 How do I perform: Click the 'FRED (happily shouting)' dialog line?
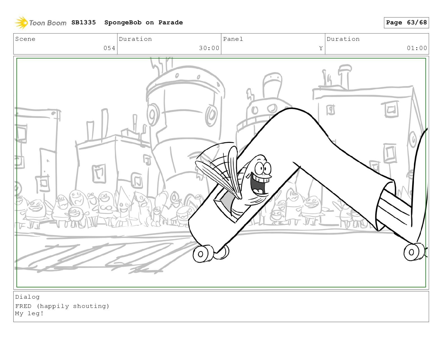62,306
